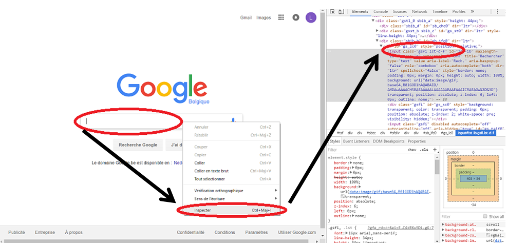The width and height of the screenshot is (507, 246).
Task: Toggle the .cls element classes button
Action: click(x=424, y=150)
